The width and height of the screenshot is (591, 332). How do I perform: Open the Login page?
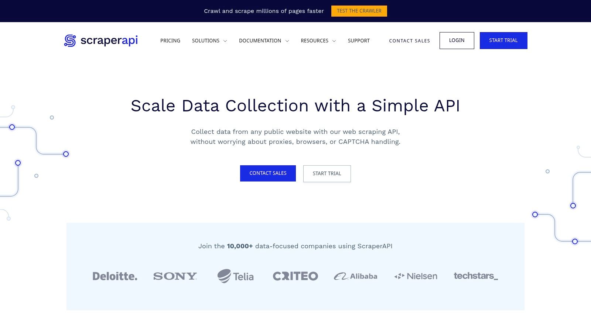pos(457,40)
